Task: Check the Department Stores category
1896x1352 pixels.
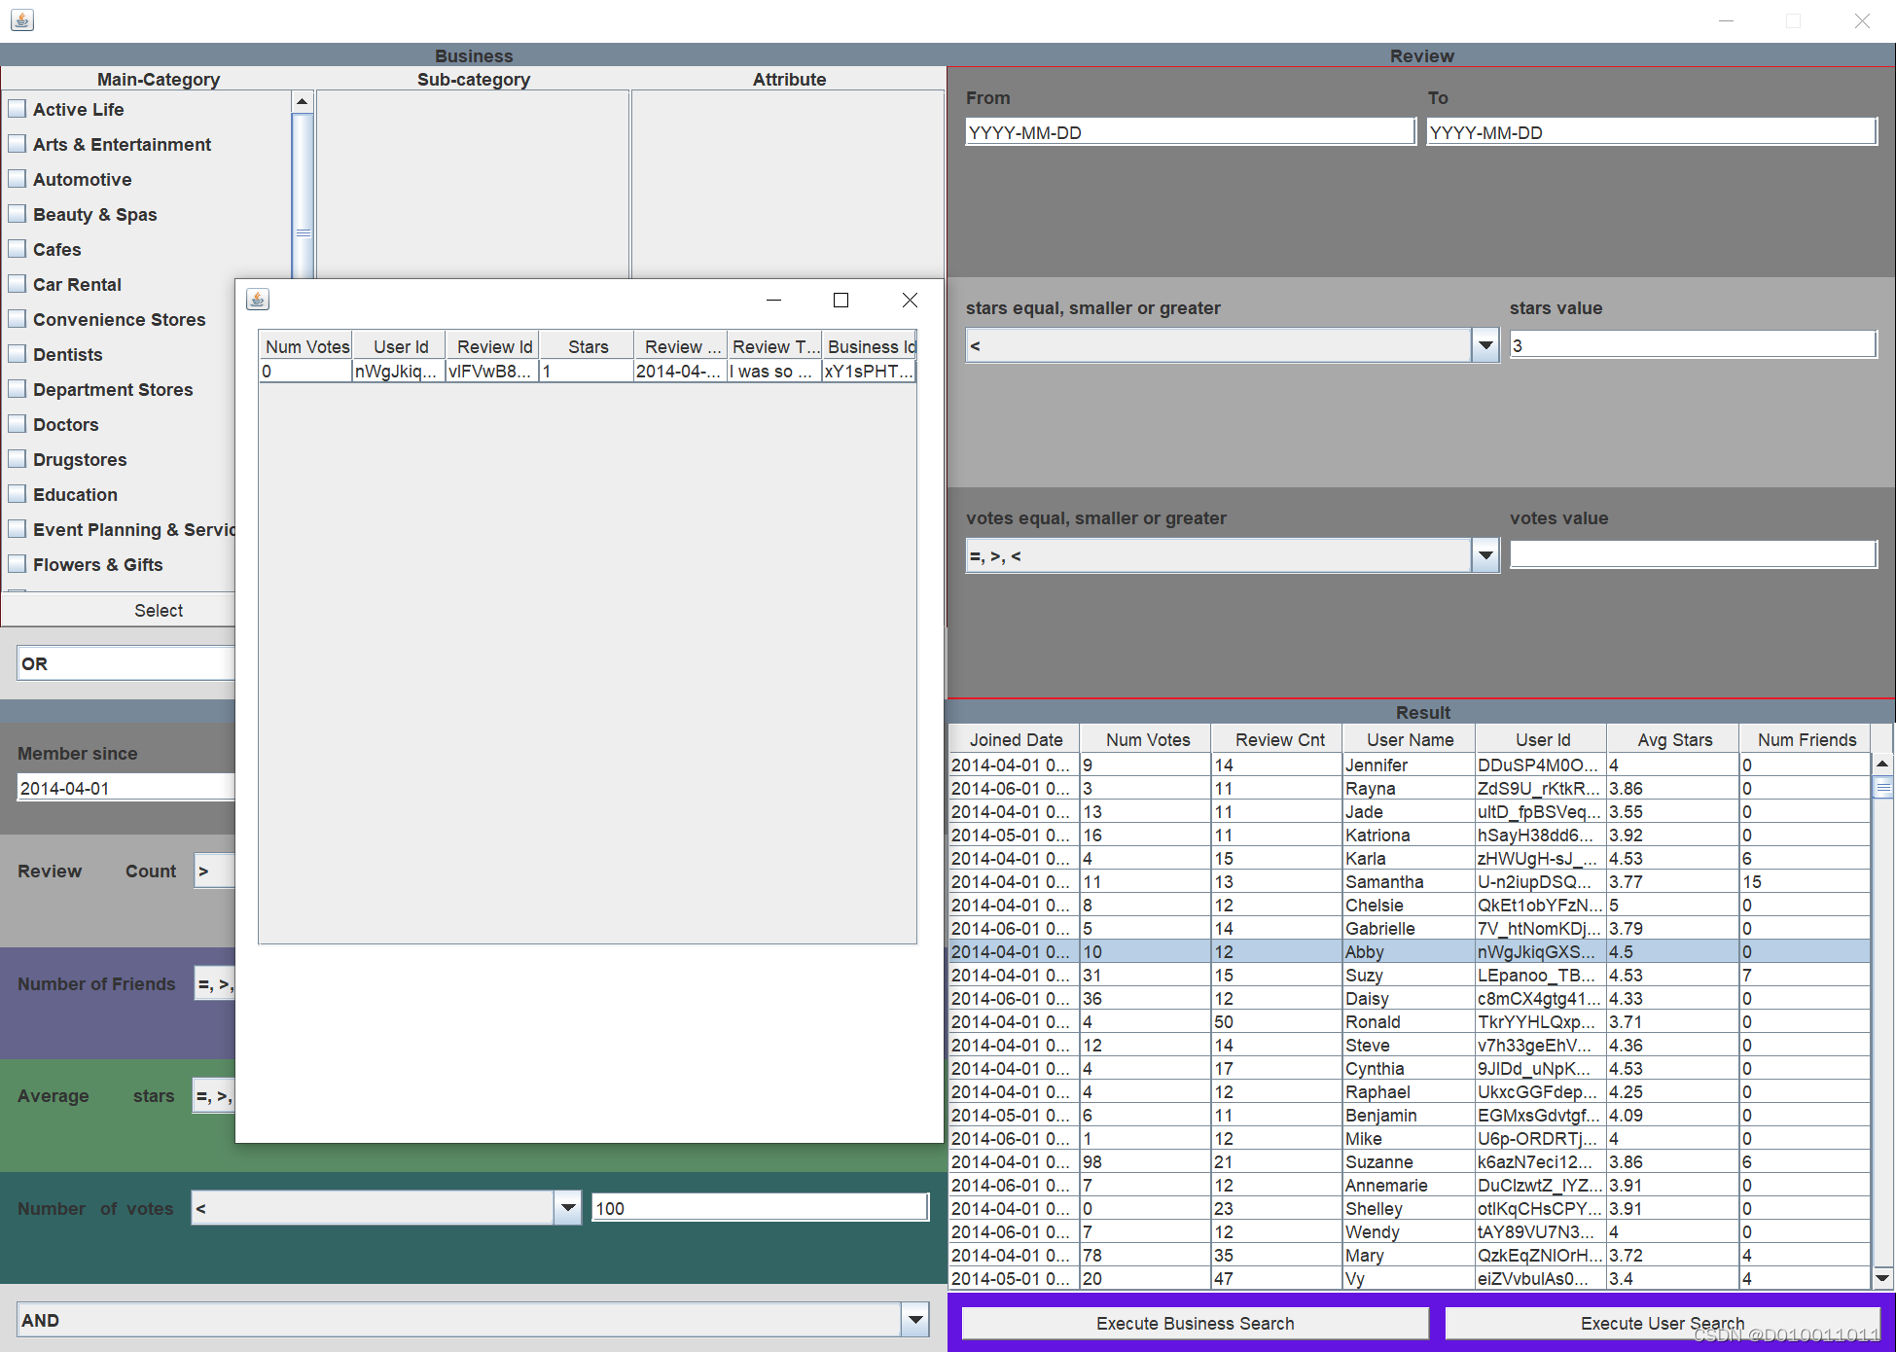Action: pyautogui.click(x=17, y=389)
